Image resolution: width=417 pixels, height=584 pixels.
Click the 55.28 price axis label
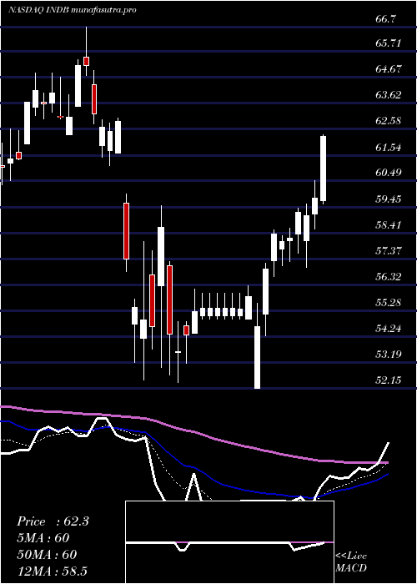pos(389,302)
